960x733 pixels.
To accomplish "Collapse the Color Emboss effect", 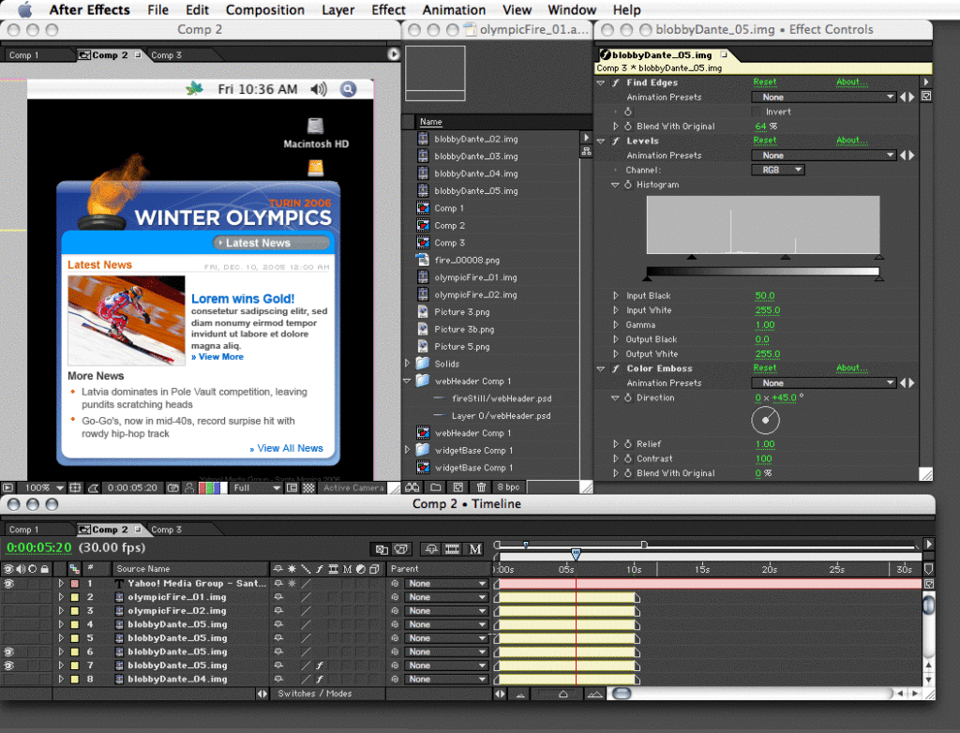I will 601,368.
